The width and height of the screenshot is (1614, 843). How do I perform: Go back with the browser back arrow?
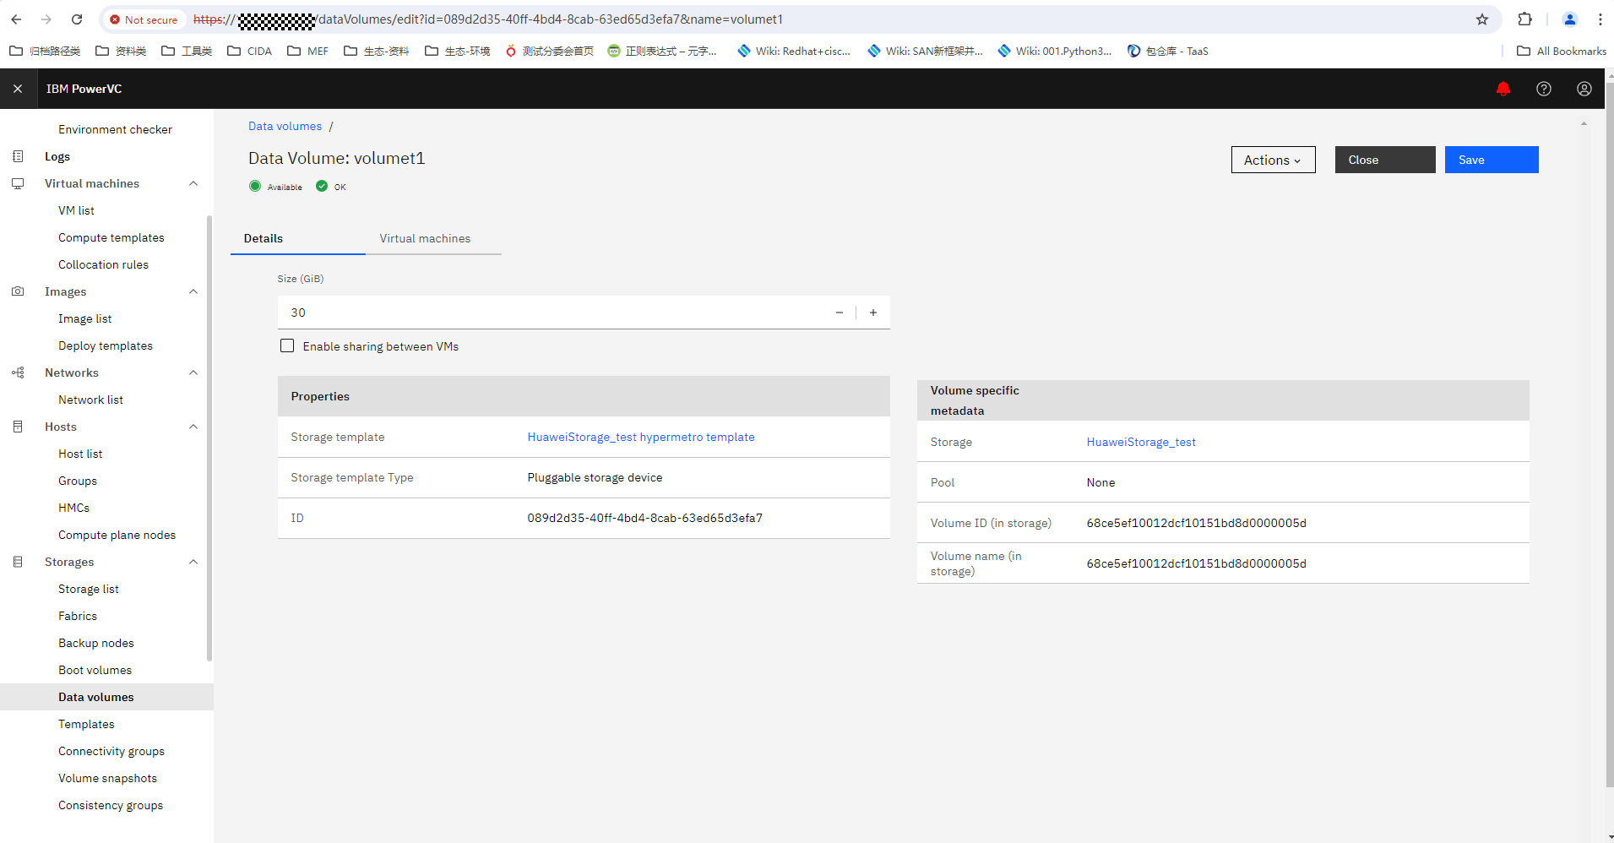point(16,19)
